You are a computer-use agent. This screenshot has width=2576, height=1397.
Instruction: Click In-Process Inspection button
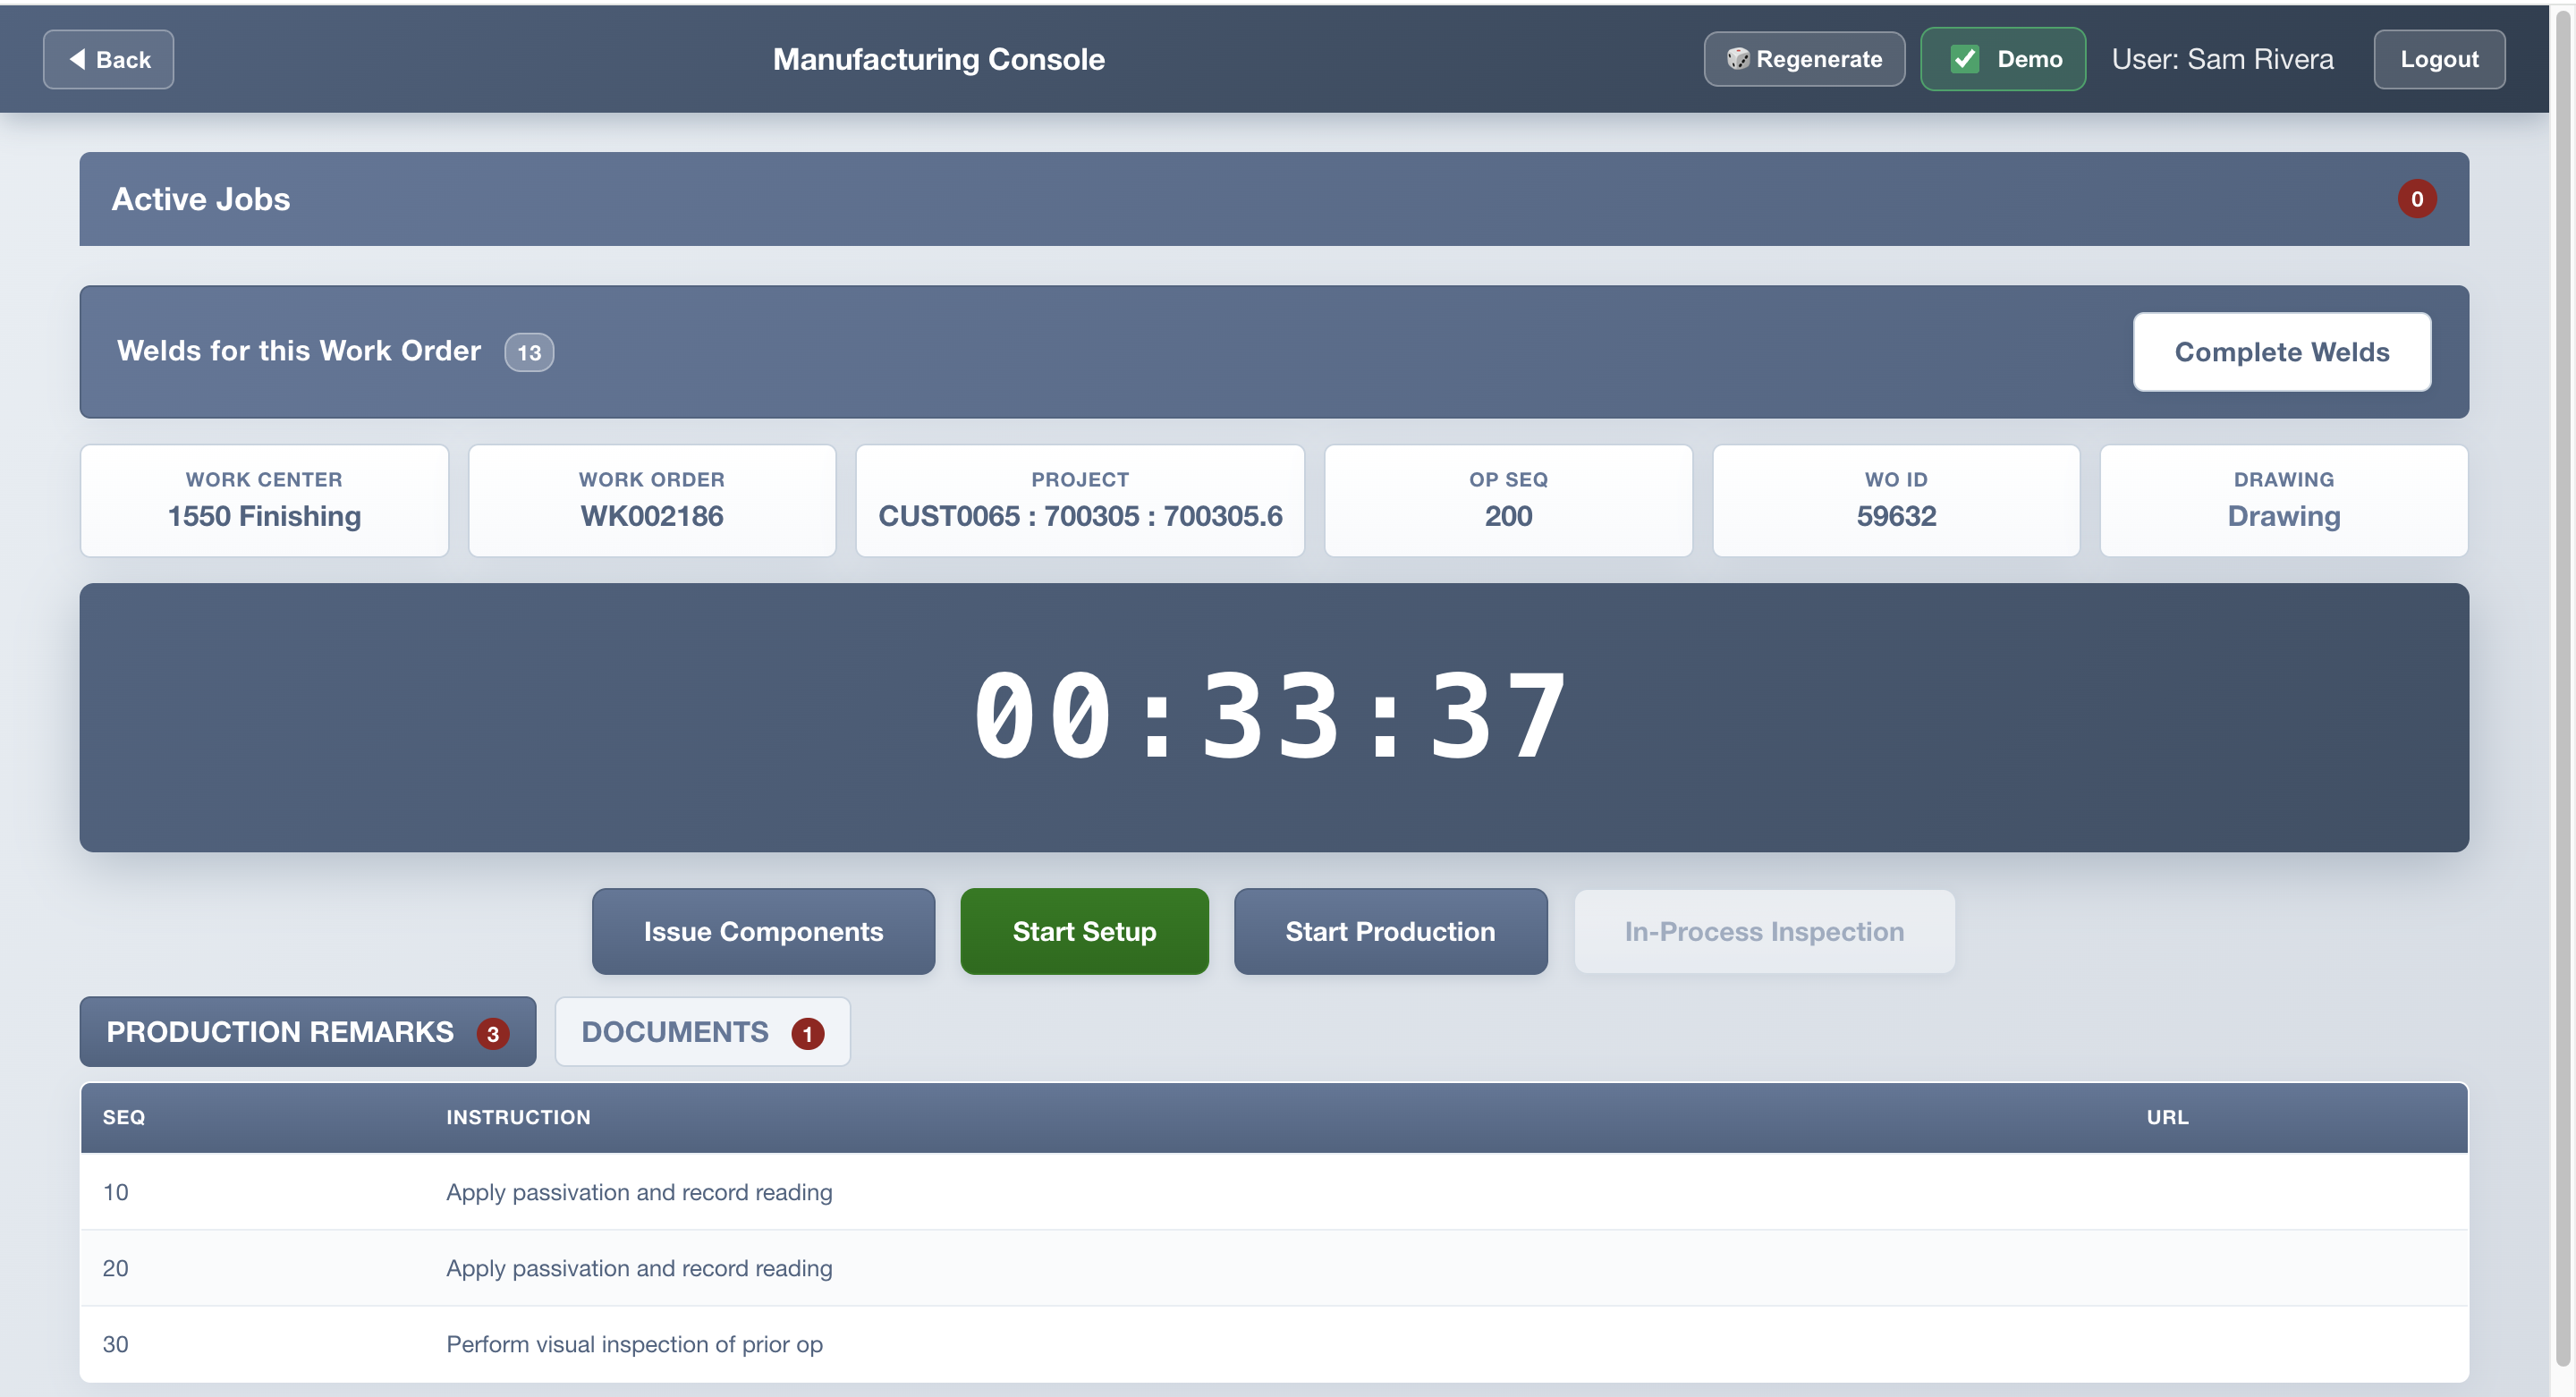coord(1764,931)
